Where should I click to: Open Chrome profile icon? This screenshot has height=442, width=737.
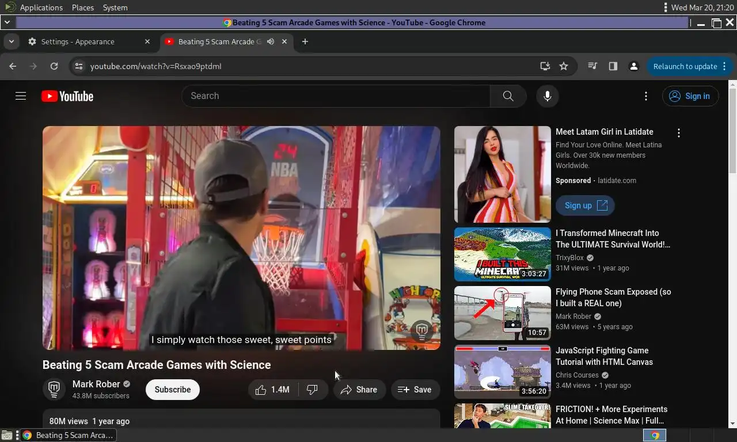(x=634, y=66)
